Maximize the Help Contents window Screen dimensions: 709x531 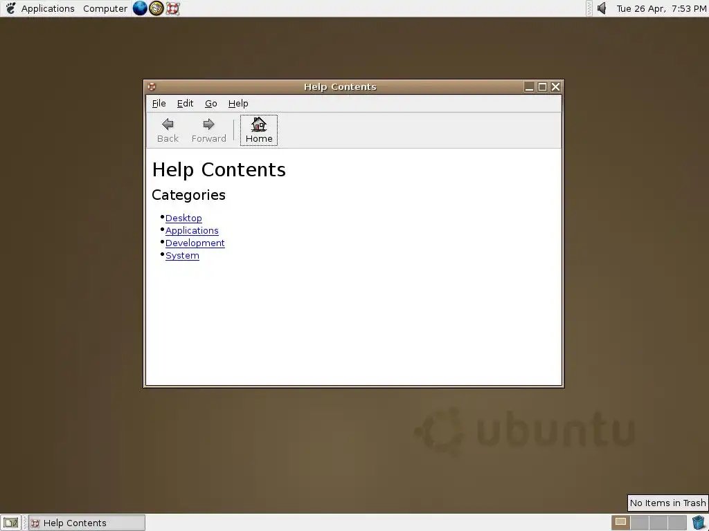coord(542,86)
